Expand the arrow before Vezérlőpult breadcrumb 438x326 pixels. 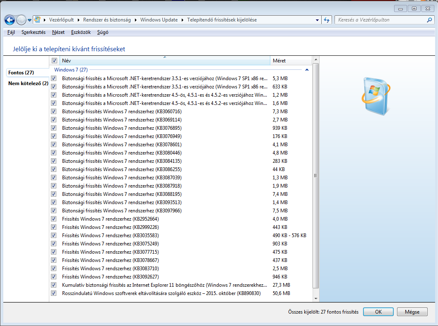(44, 20)
